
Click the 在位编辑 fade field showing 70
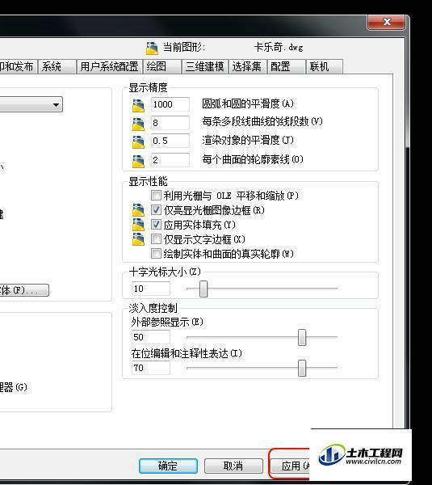pyautogui.click(x=151, y=368)
